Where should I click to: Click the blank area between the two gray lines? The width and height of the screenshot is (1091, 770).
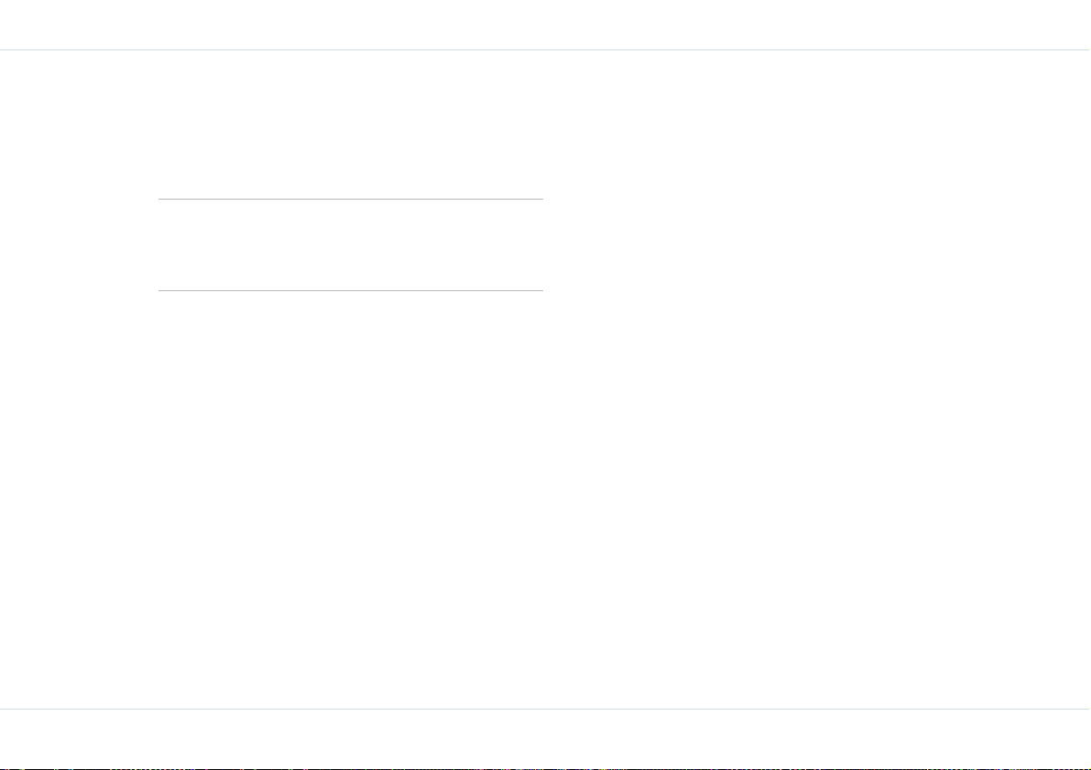pos(350,244)
